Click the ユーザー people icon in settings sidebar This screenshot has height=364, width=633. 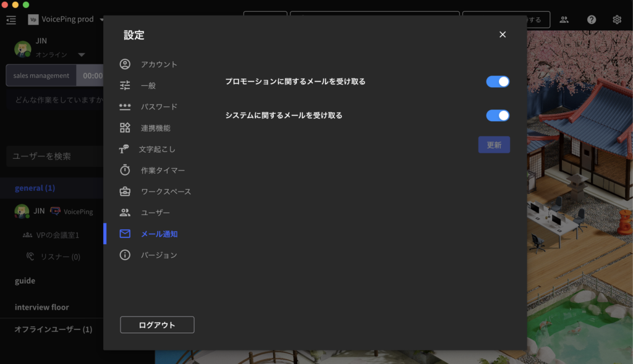pos(125,213)
